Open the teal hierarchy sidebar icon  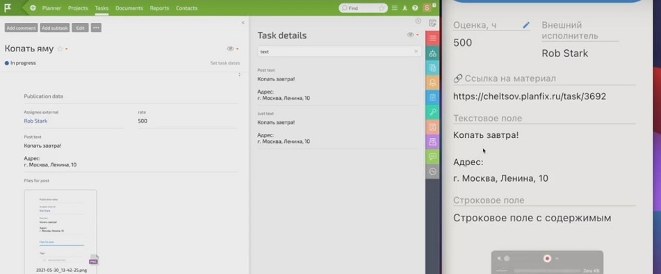click(x=432, y=53)
